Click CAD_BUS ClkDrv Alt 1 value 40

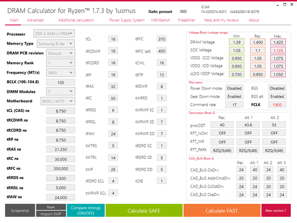(255, 170)
